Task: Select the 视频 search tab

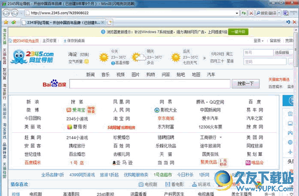Action: tap(121, 75)
